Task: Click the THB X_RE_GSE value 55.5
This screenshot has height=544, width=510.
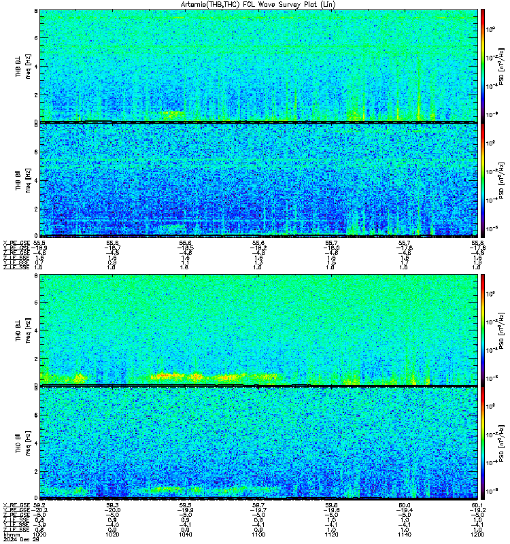Action: coord(39,243)
